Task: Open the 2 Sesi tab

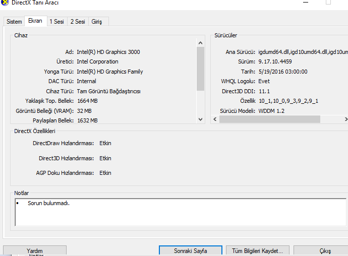Action: 78,22
